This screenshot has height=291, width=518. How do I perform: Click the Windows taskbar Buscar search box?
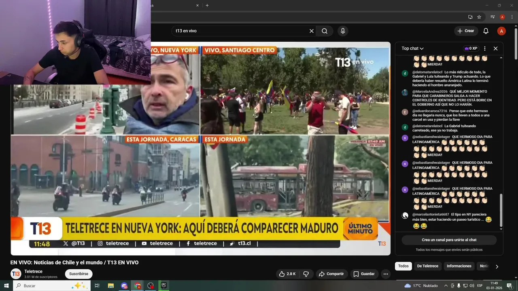point(52,286)
